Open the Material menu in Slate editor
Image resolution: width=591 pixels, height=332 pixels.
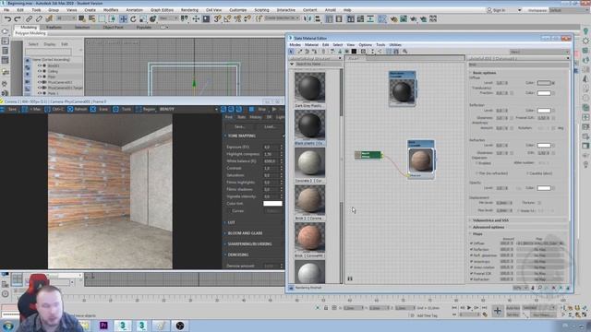pos(311,45)
